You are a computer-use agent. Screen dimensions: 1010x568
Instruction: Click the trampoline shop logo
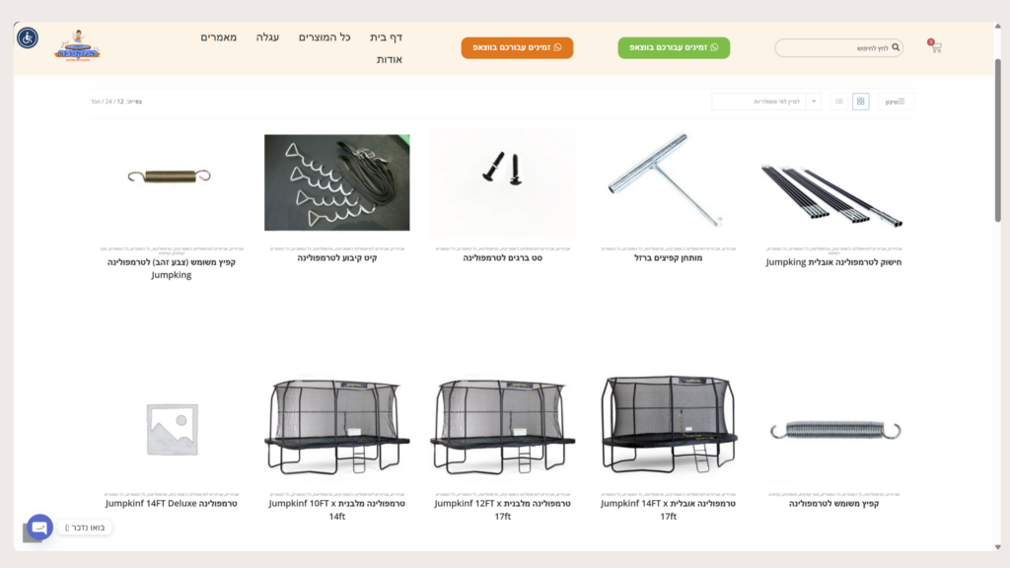click(x=77, y=45)
